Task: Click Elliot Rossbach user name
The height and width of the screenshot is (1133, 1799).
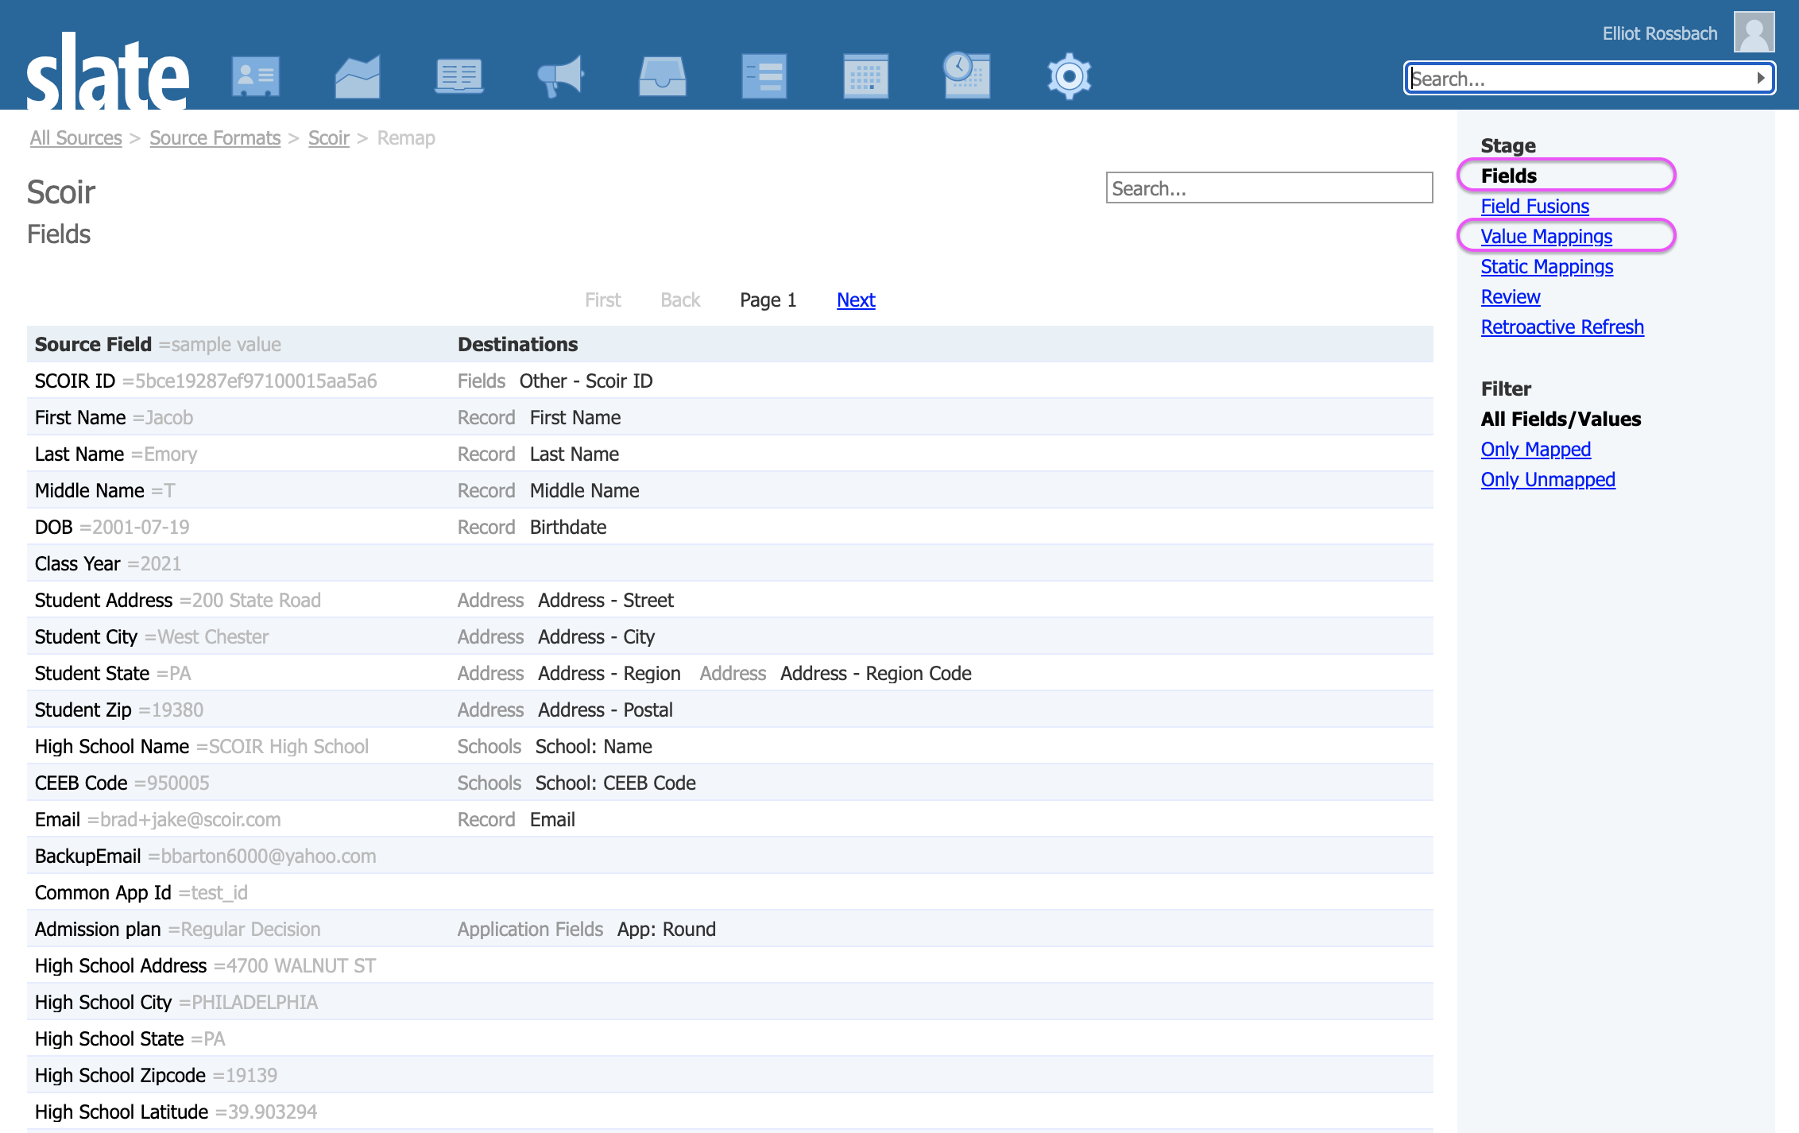Action: pos(1660,33)
